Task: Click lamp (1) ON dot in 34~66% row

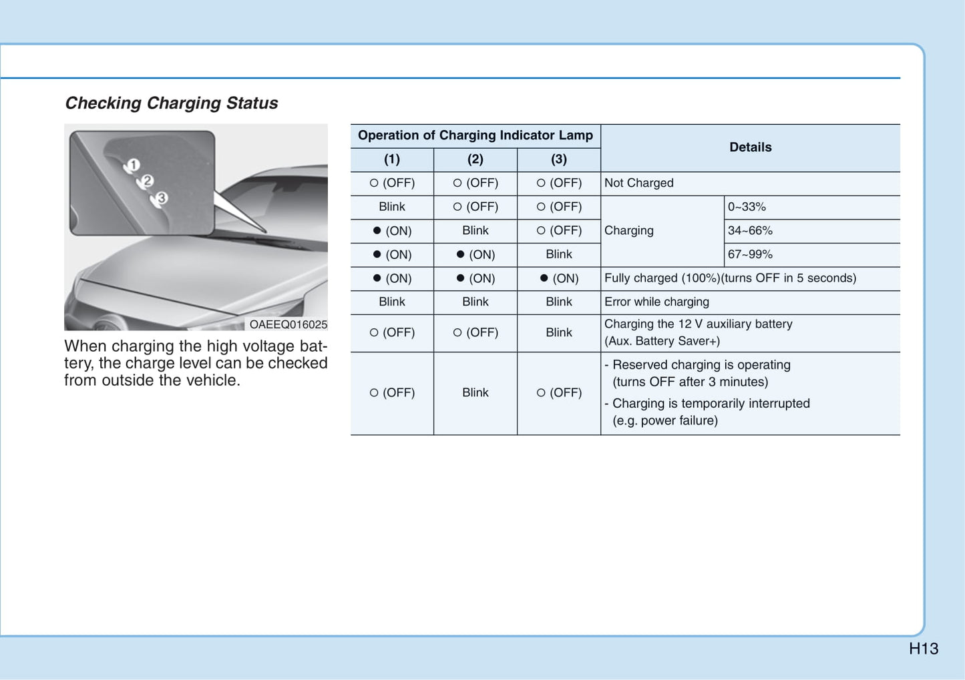Action: [377, 231]
